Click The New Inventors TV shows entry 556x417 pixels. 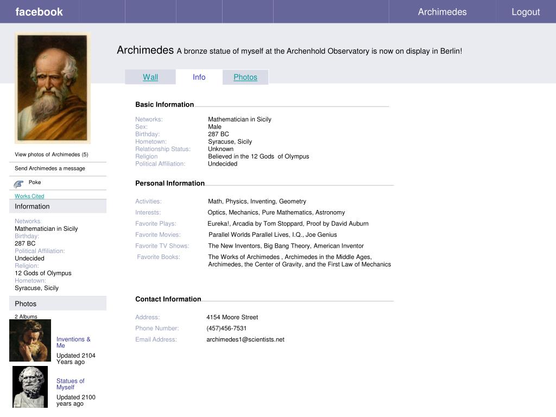[286, 246]
